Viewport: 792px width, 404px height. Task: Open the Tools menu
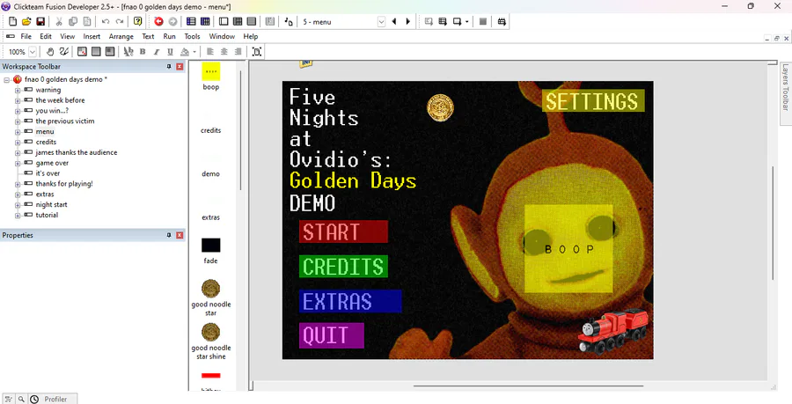point(192,36)
